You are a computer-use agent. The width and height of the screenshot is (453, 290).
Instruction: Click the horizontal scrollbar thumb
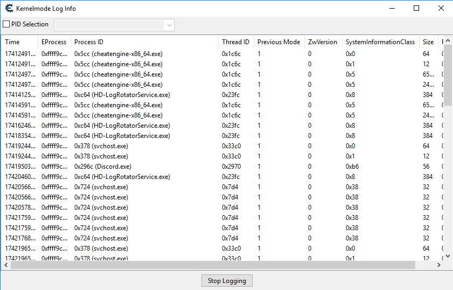coord(213,265)
